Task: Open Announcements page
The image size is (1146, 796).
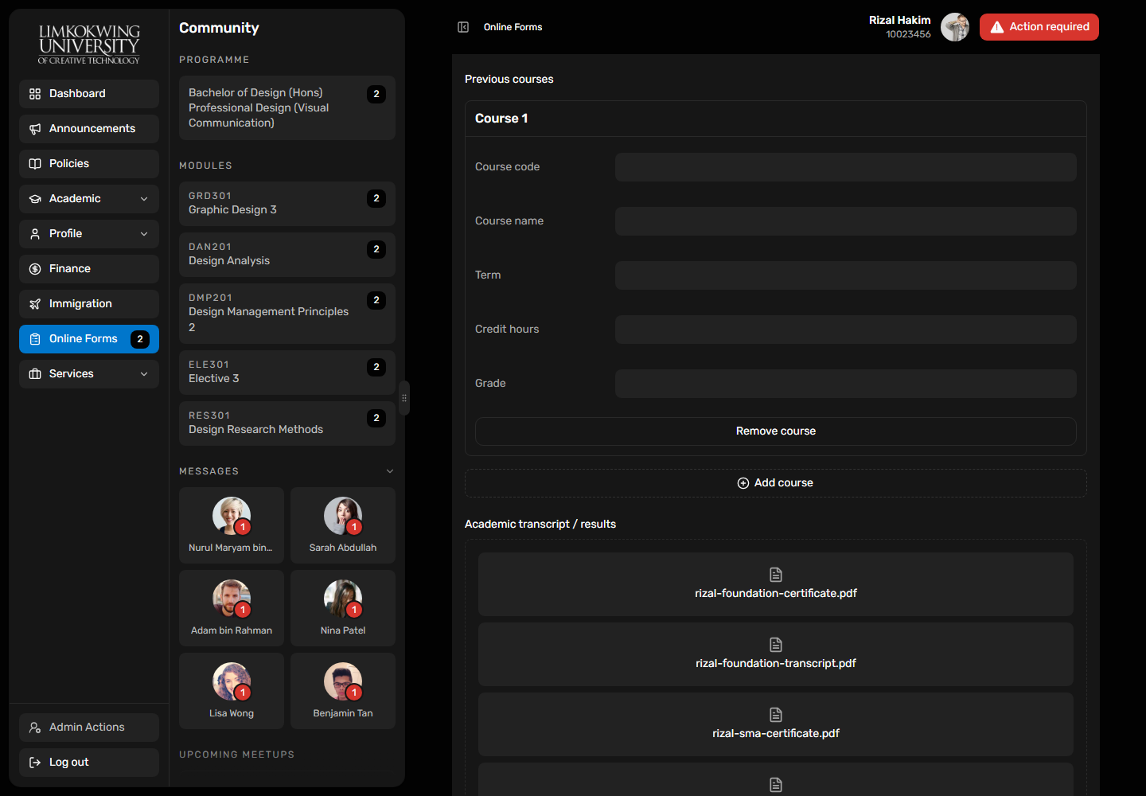Action: (x=89, y=129)
